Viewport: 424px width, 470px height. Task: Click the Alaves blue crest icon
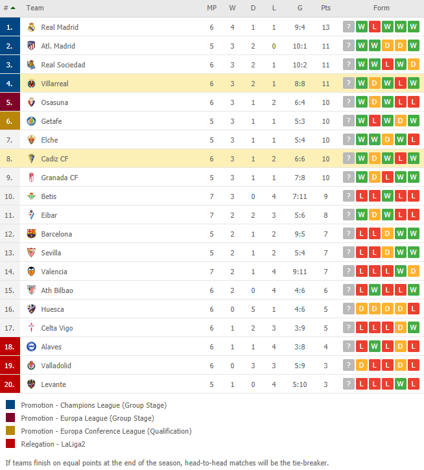coord(31,347)
